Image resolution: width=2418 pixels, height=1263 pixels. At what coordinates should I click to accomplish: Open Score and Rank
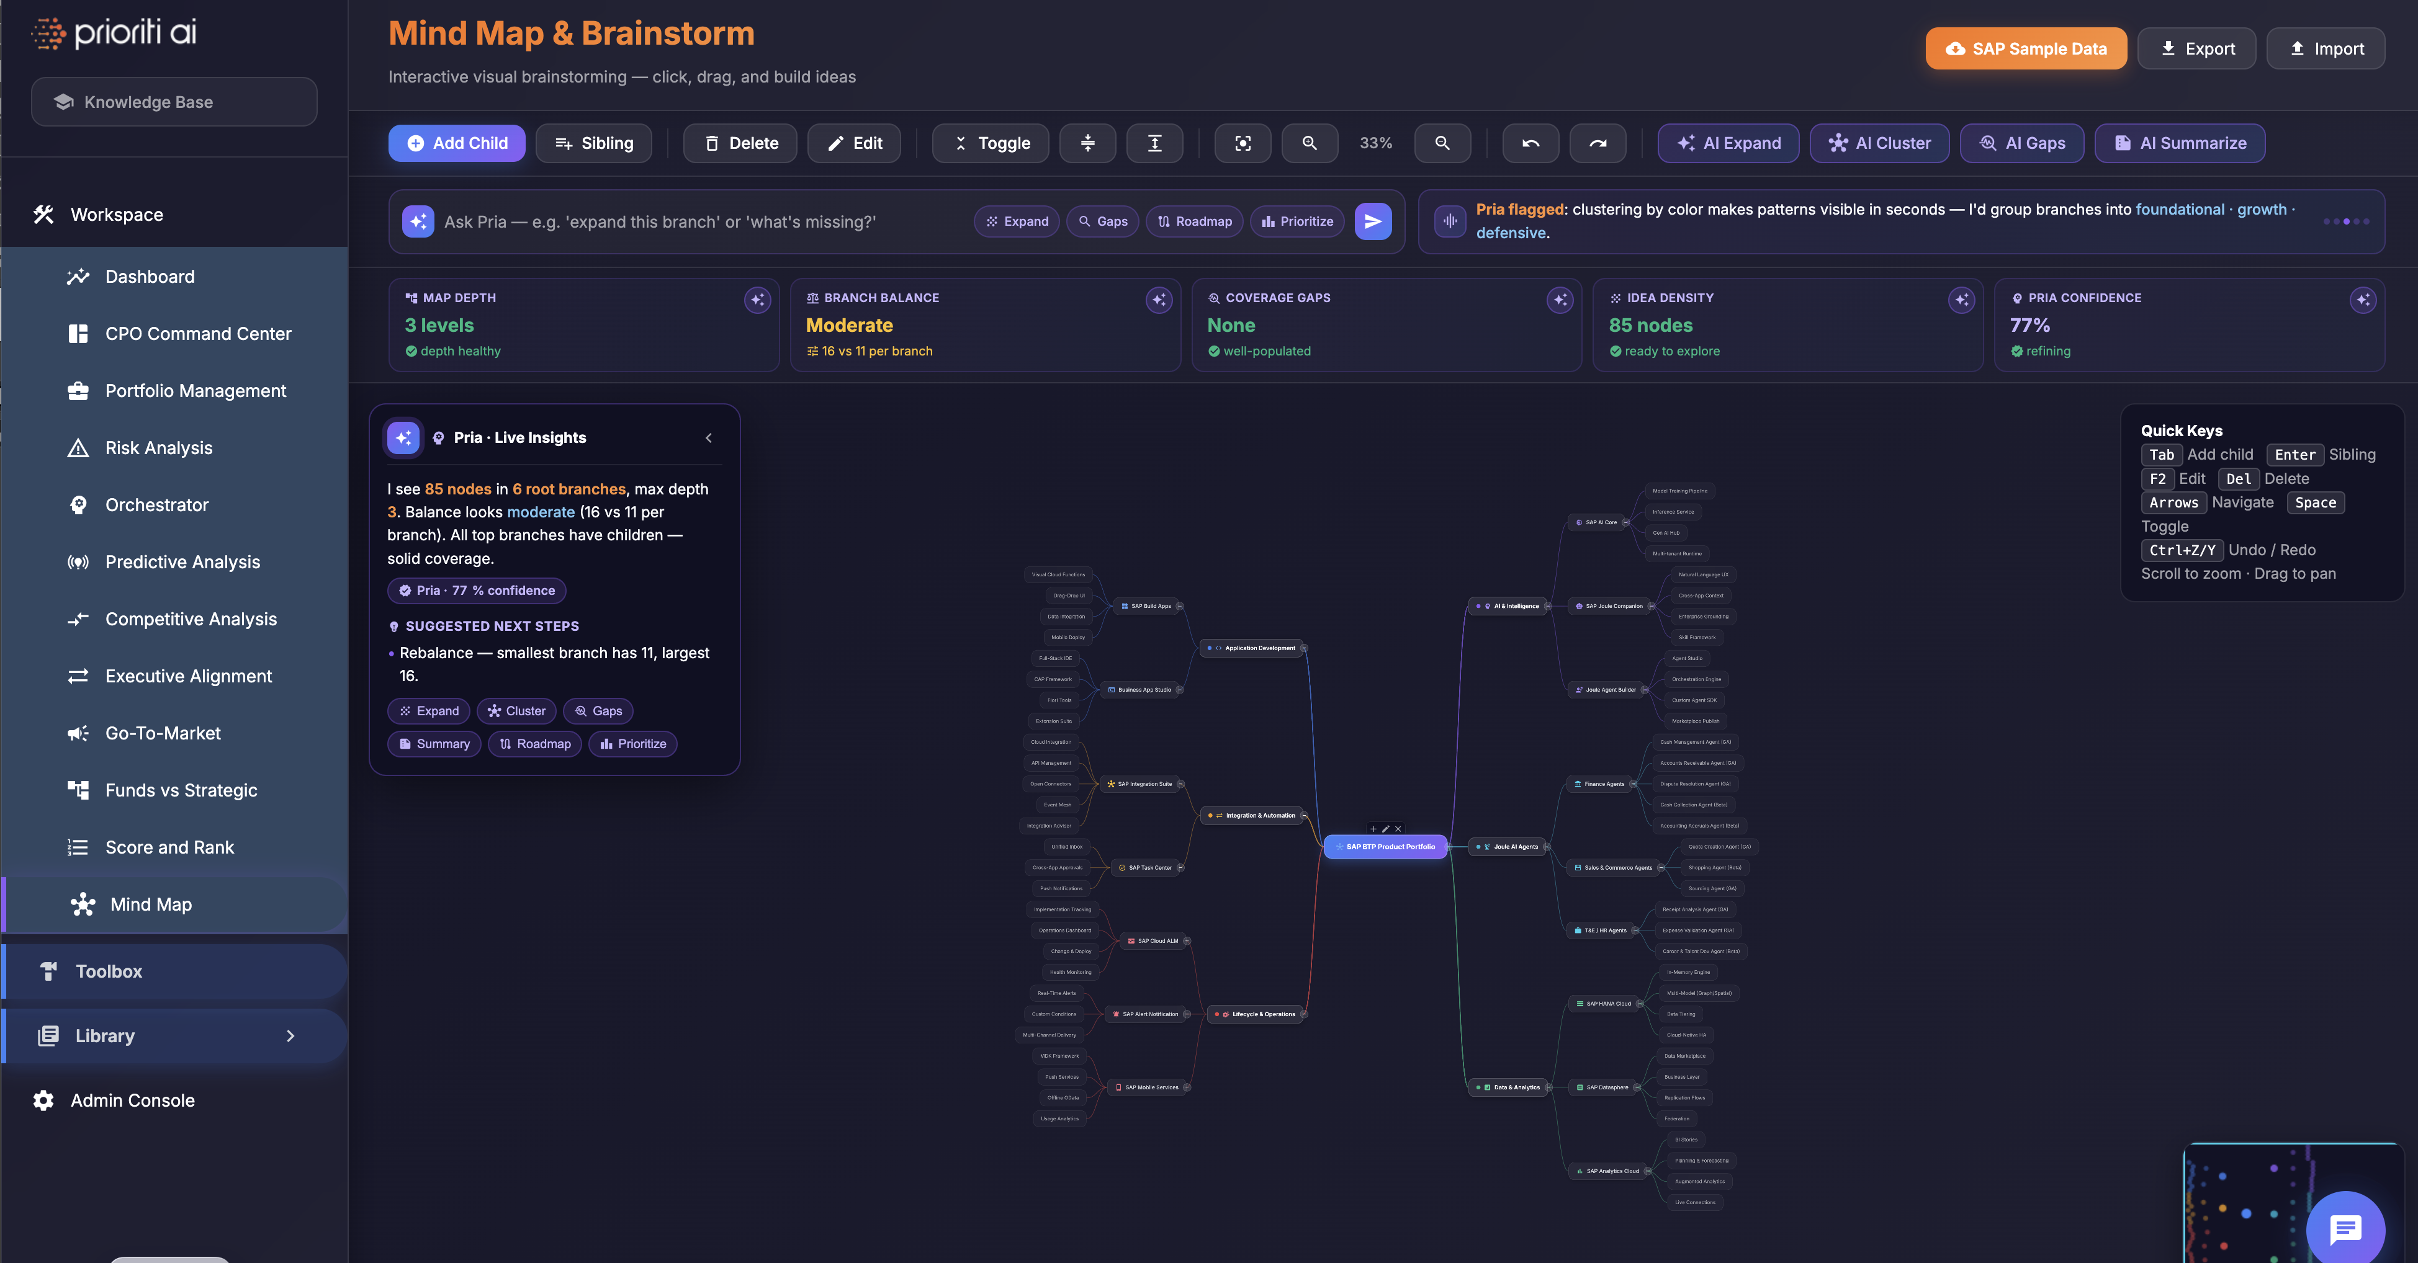(174, 847)
